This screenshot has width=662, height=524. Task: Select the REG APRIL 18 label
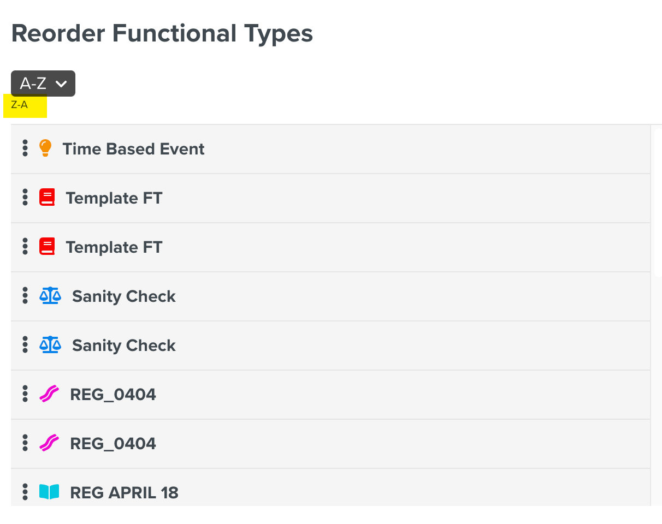[x=124, y=493]
